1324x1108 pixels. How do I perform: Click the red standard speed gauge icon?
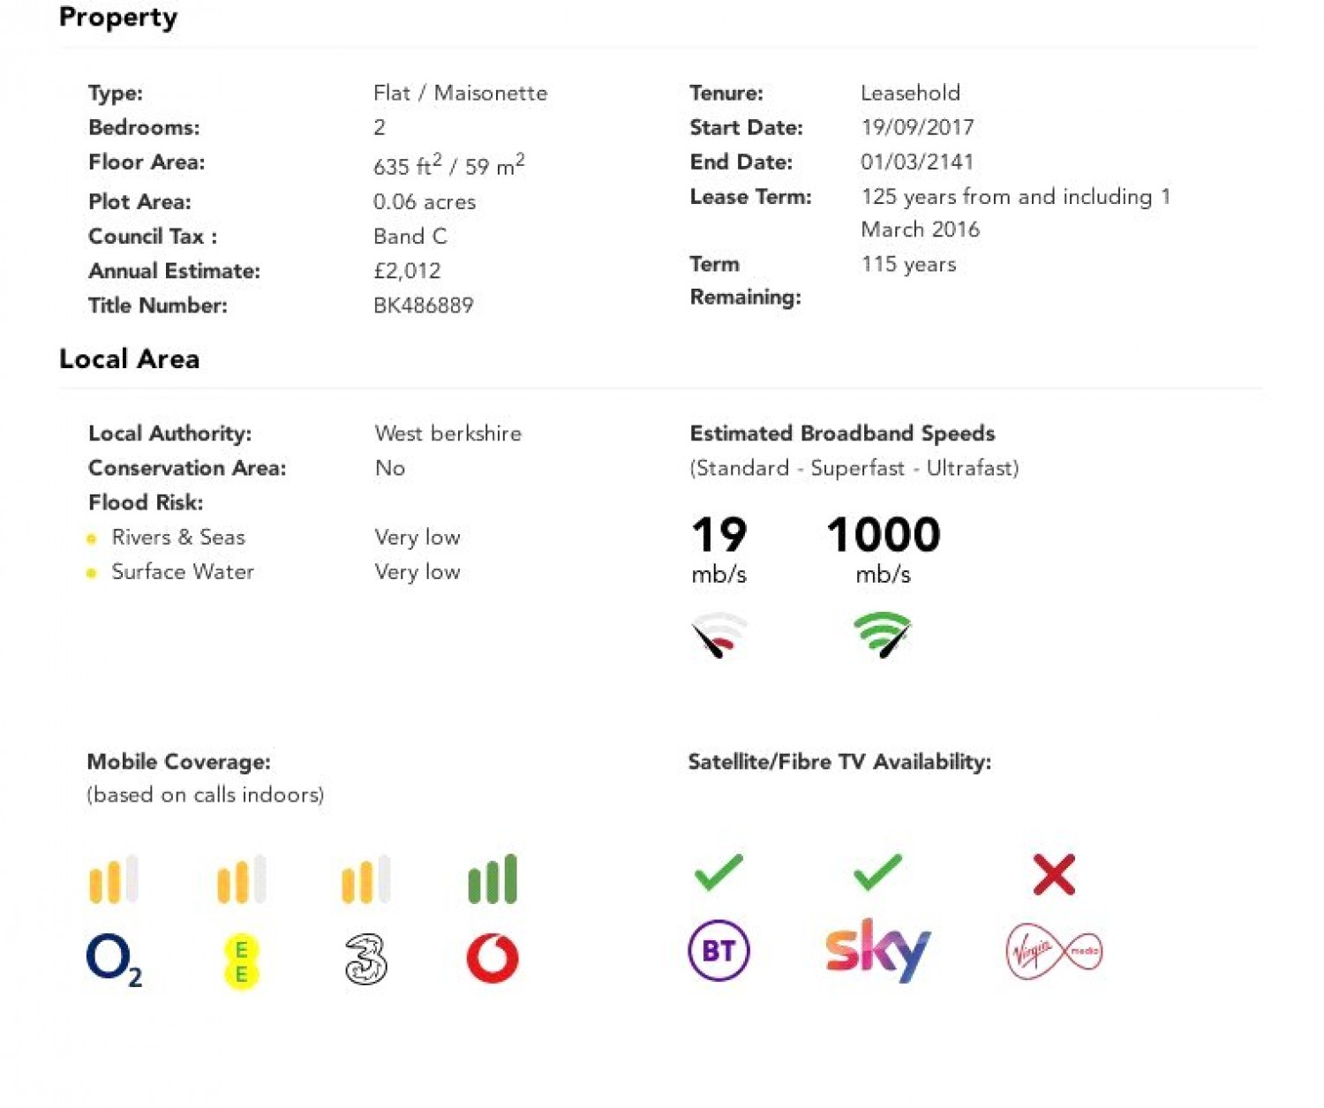tap(718, 635)
